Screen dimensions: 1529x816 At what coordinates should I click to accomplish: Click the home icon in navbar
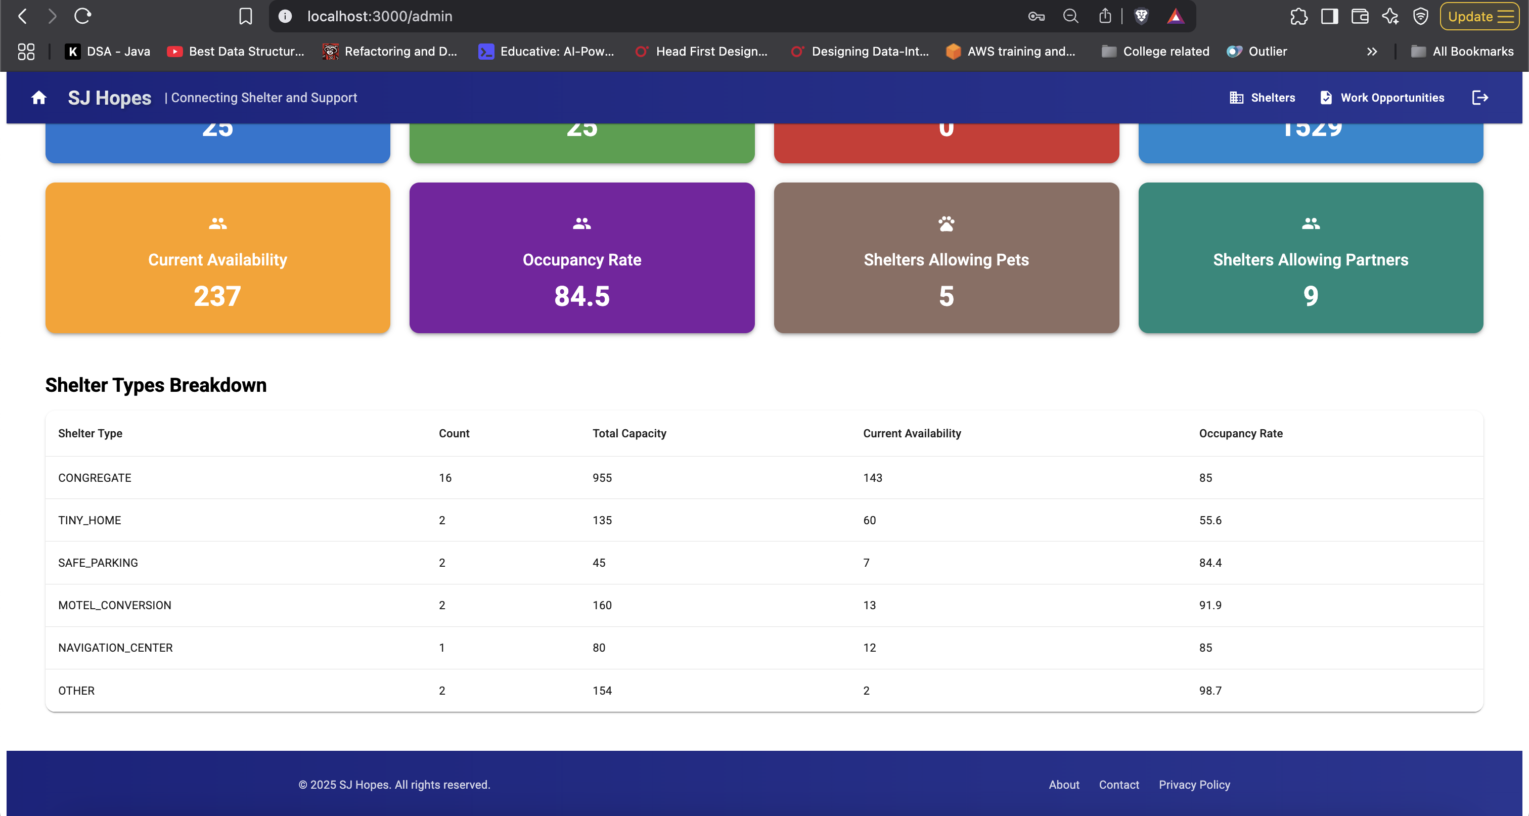[x=39, y=98]
